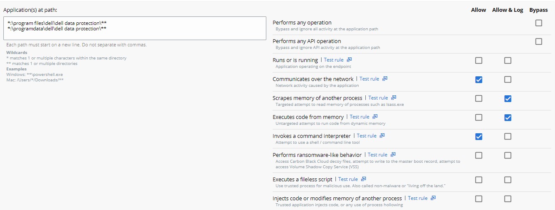Check Allow & Log for ransomware-like behavior

pos(508,156)
